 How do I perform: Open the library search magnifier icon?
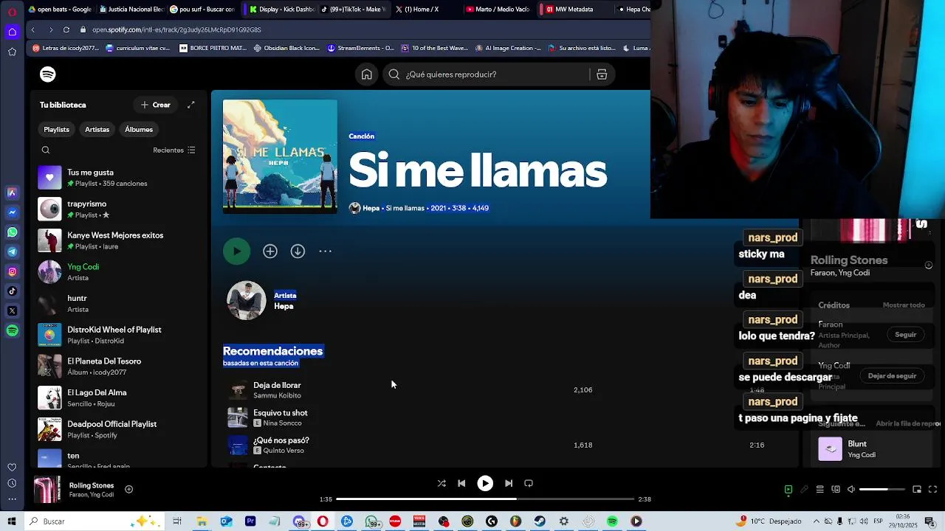(x=46, y=150)
